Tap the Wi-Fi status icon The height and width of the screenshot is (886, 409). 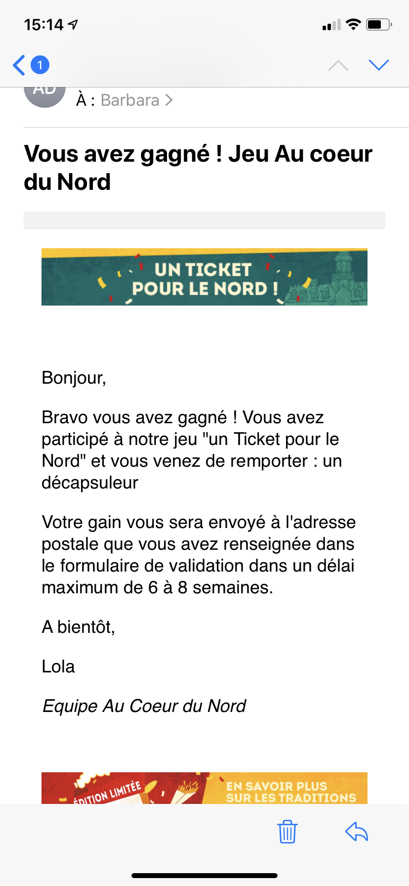353,24
